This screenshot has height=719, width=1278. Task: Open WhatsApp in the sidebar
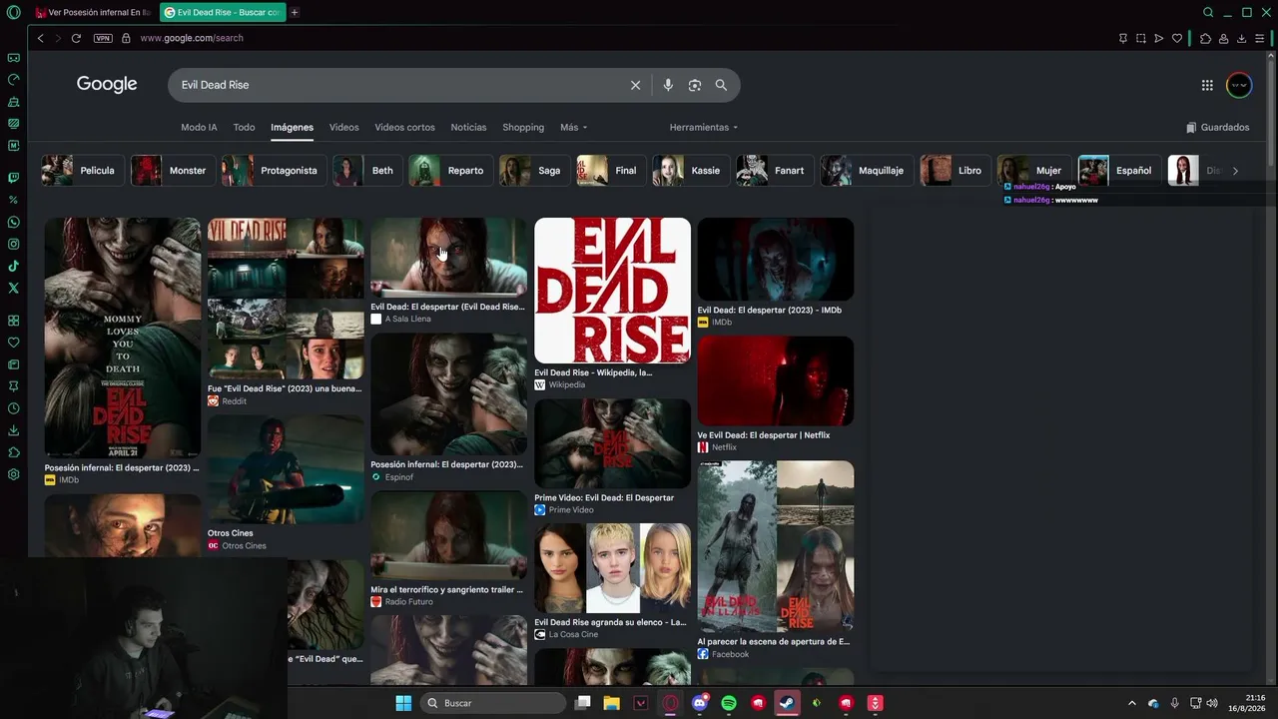[x=13, y=222]
